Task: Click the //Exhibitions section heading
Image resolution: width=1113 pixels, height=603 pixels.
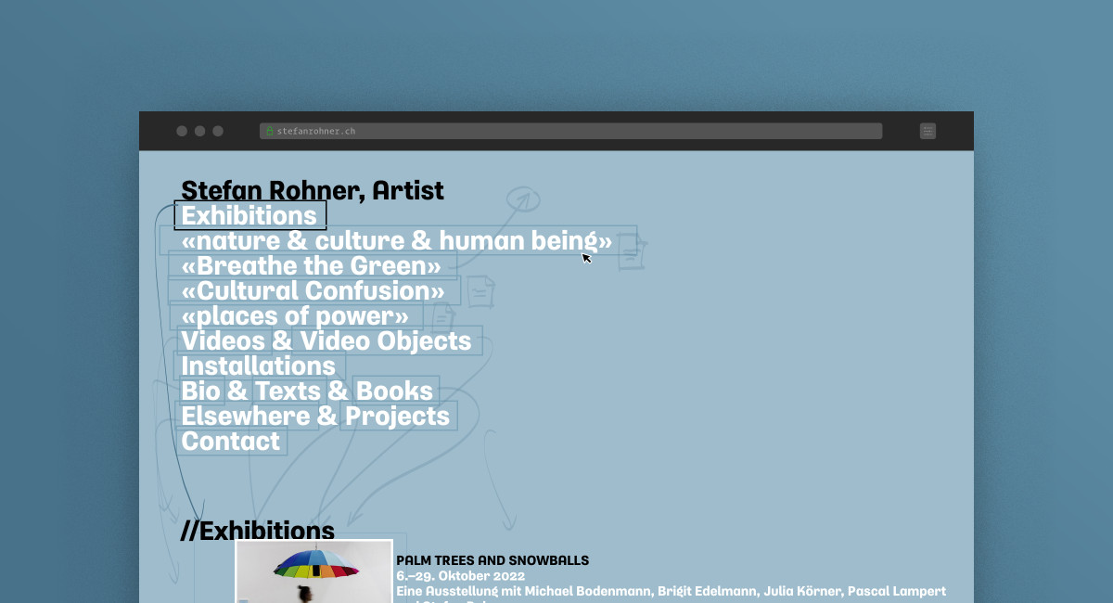Action: click(257, 531)
